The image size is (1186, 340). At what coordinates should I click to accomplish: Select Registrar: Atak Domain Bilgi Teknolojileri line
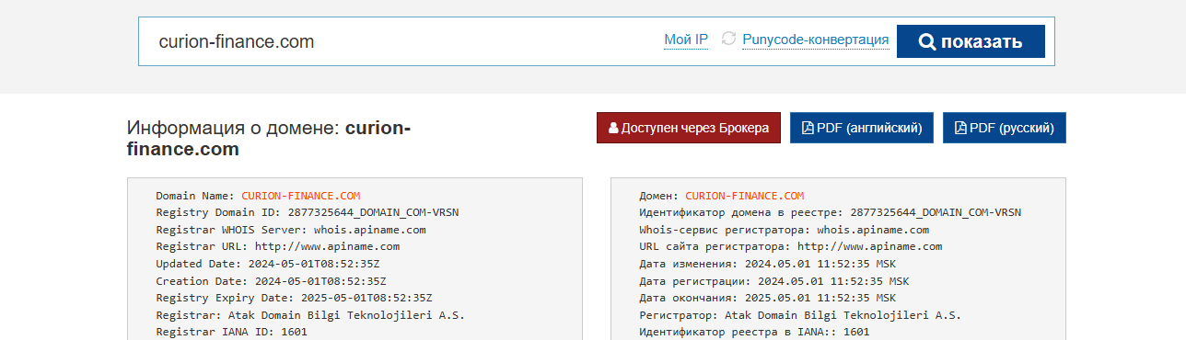coord(310,314)
